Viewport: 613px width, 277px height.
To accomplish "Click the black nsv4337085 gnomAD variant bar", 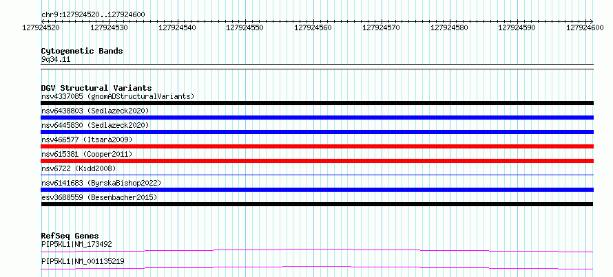I will tap(317, 103).
